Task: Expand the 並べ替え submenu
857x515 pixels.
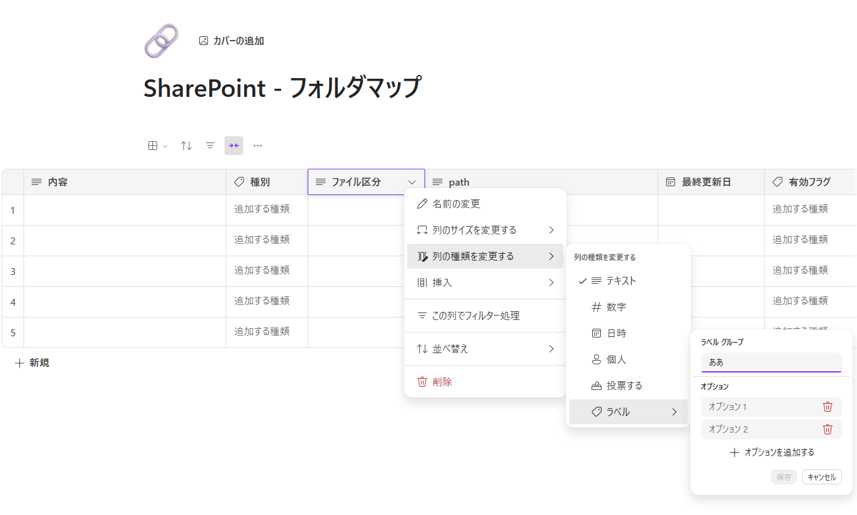Action: (485, 349)
